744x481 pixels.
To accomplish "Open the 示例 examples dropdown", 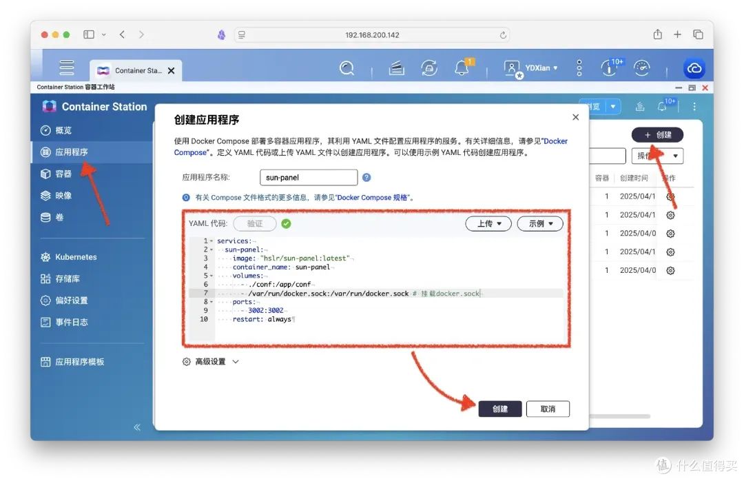I will pyautogui.click(x=540, y=224).
